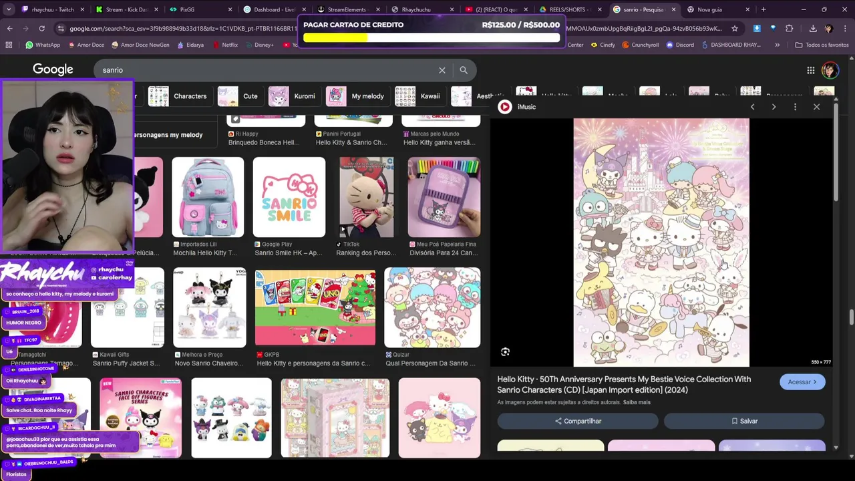Image resolution: width=855 pixels, height=481 pixels.
Task: Click the Acessar button
Action: pyautogui.click(x=802, y=382)
